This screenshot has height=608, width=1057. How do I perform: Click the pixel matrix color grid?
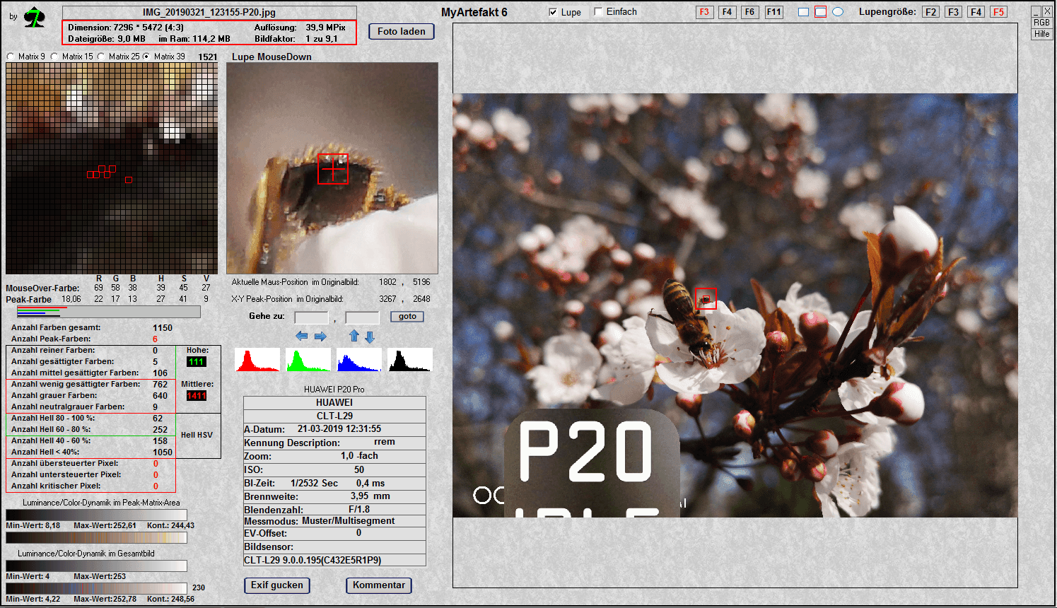(x=112, y=168)
